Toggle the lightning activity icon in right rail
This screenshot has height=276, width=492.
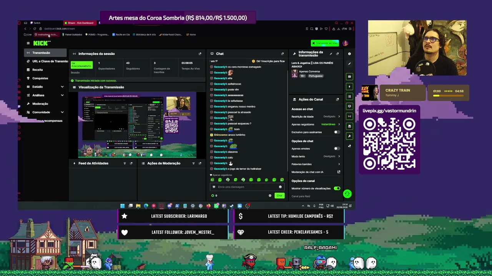pyautogui.click(x=349, y=87)
